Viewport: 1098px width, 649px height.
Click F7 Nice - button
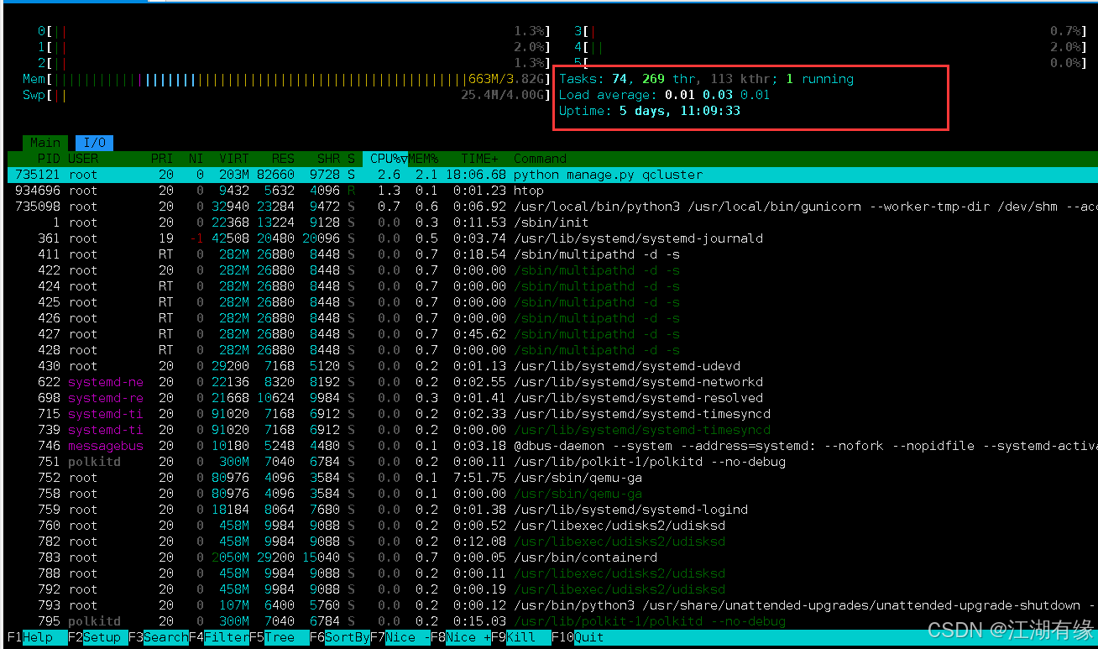click(400, 637)
